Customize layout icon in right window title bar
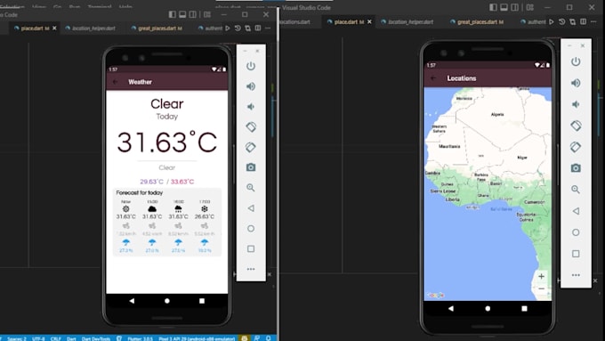This screenshot has width=605, height=341. (530, 7)
